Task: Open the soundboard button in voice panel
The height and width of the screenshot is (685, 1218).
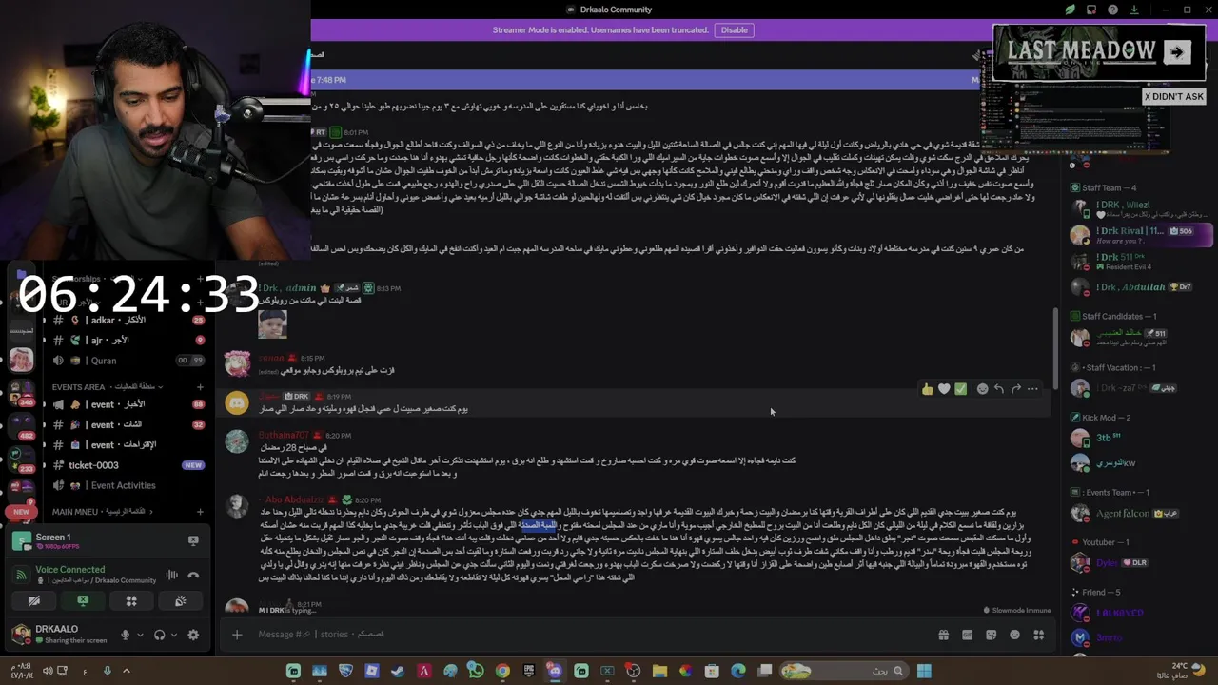Action: (x=180, y=601)
